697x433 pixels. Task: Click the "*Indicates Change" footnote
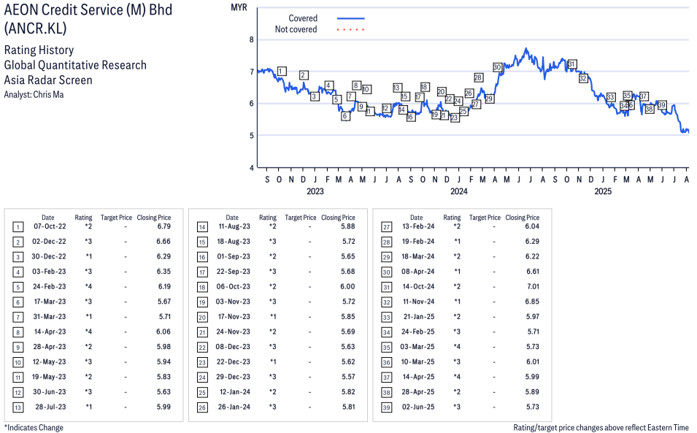34,428
